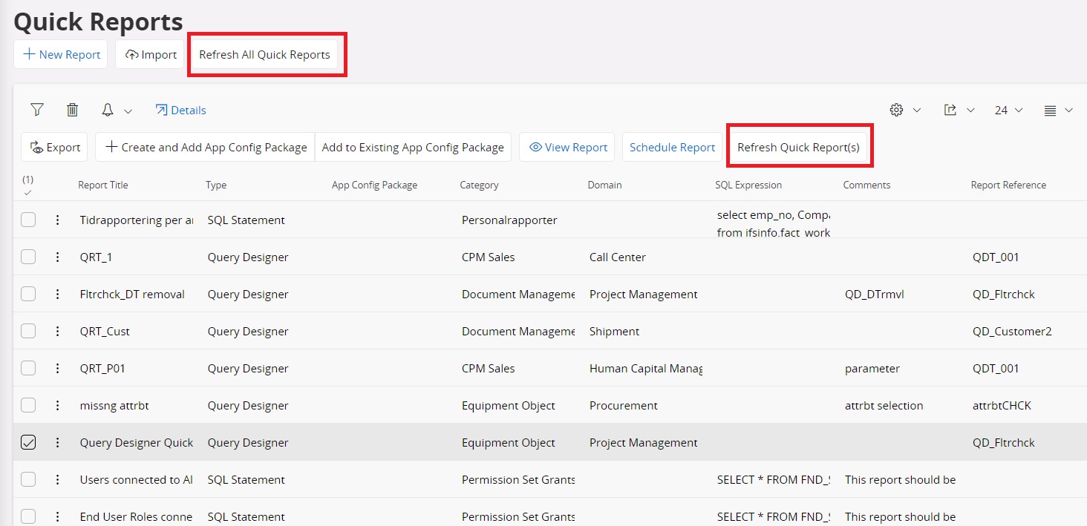
Task: Select the checkbox for missng attrbt report
Action: pos(28,405)
